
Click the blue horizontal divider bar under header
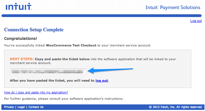102,16
